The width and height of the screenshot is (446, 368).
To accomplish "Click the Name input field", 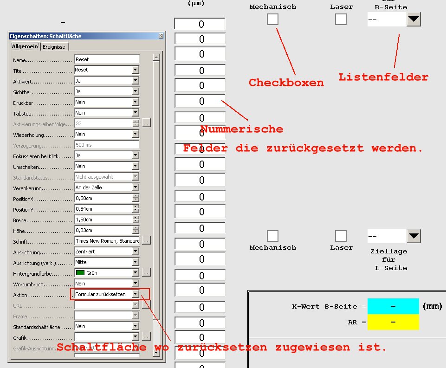I will (x=107, y=59).
